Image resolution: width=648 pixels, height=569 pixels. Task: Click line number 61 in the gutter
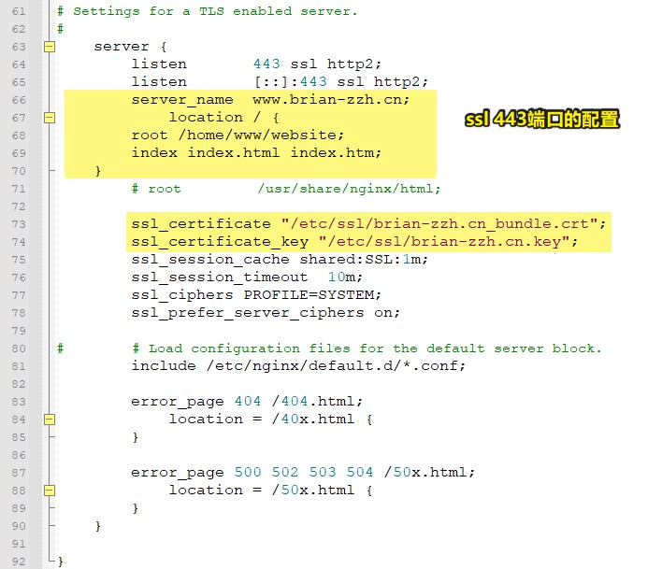point(19,11)
